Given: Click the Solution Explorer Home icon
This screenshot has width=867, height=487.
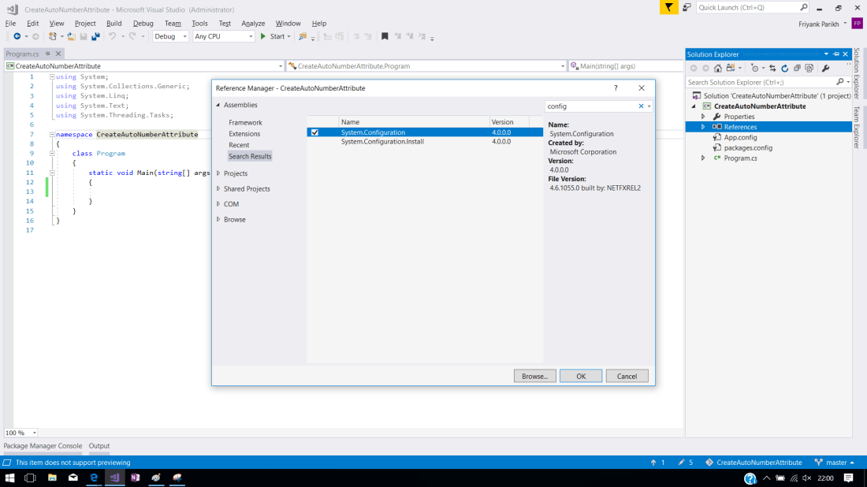Looking at the screenshot, I should click(718, 69).
